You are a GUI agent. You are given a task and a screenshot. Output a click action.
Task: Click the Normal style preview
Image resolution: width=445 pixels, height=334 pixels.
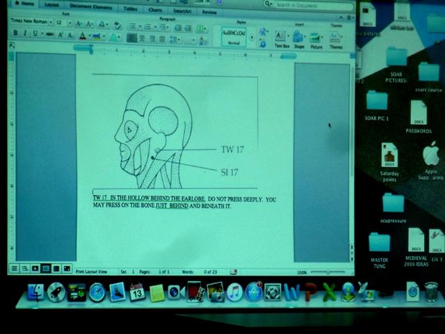[233, 35]
